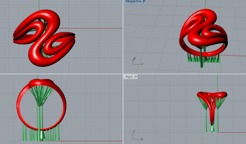The width and height of the screenshot is (246, 144).
Task: Click the vertical divider between top viewports
Action: click(x=123, y=36)
